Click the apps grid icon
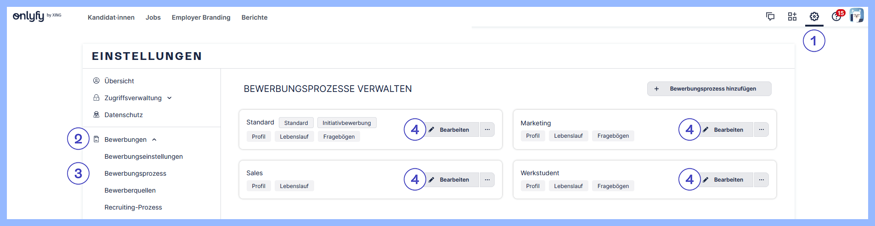 click(x=792, y=17)
